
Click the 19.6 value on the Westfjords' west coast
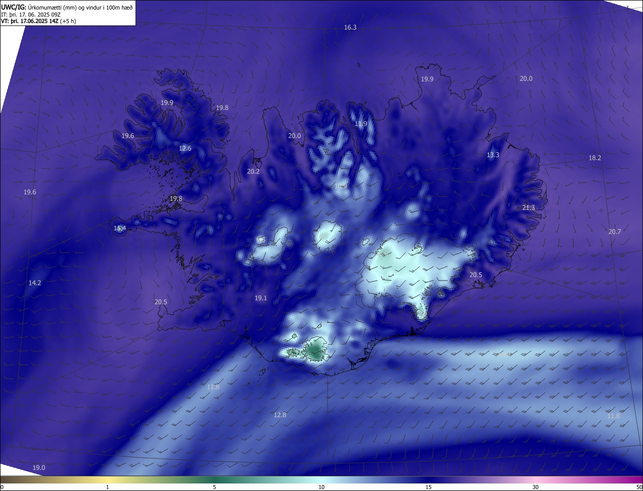pyautogui.click(x=128, y=136)
